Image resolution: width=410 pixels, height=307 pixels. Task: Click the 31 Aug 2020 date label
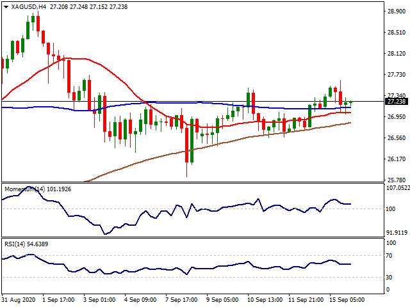point(20,300)
